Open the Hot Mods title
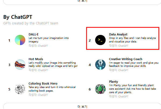 pyautogui.click(x=36, y=59)
